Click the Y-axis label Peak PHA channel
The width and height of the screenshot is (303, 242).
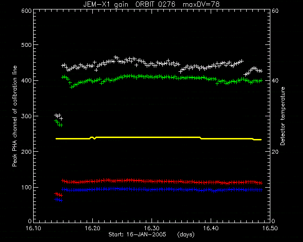15,116
